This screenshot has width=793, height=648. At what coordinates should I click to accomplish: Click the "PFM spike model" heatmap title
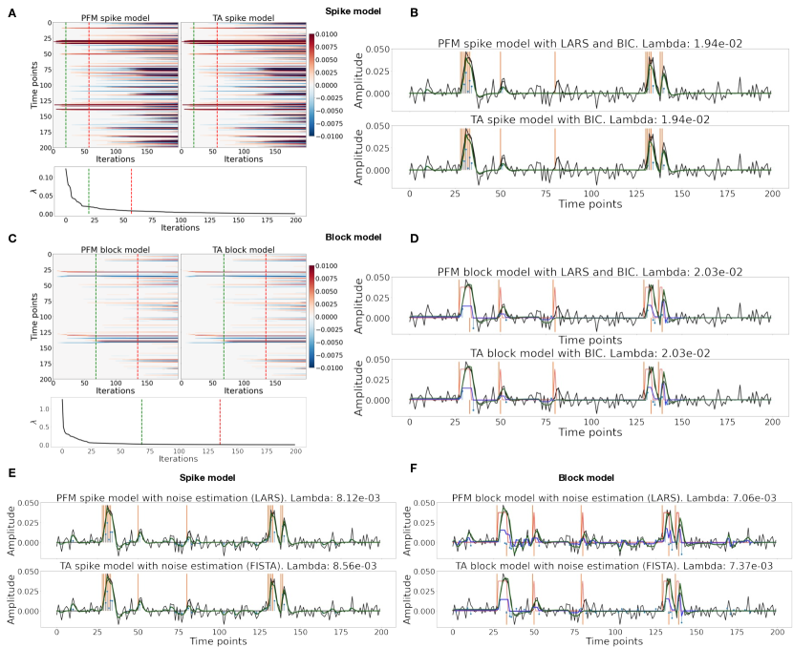(116, 18)
